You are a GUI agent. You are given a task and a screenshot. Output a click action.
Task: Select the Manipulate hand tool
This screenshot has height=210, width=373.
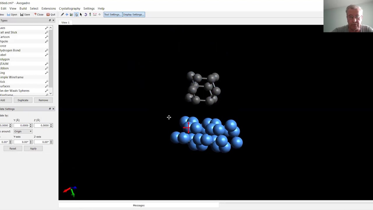coord(76,15)
